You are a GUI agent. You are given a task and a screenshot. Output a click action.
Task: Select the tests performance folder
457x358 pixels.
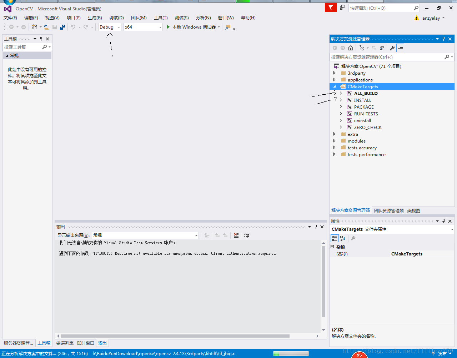click(x=366, y=154)
